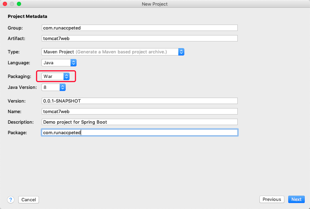The image size is (310, 209).
Task: Close the window with the red button
Action: [x=5, y=4]
